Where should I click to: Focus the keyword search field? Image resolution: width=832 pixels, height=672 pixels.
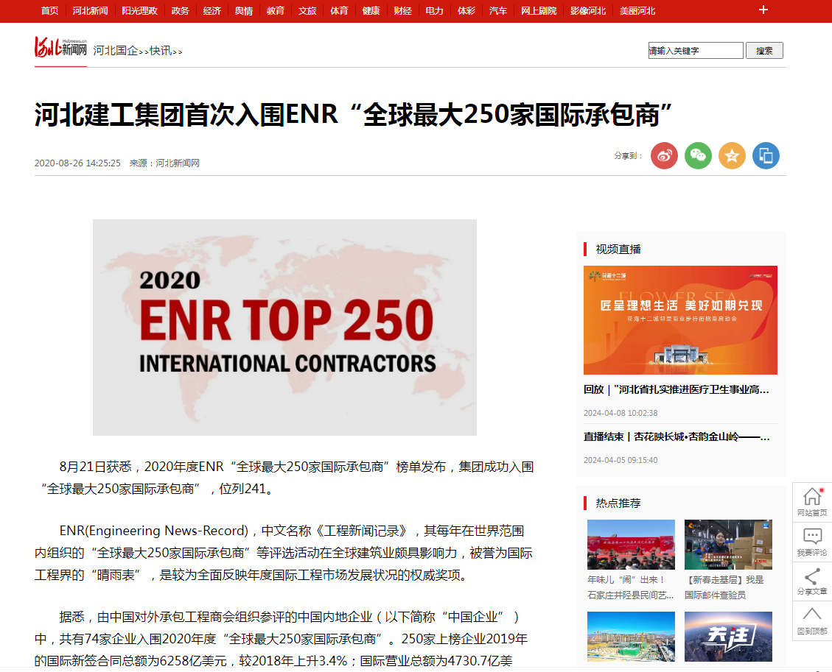(x=696, y=50)
